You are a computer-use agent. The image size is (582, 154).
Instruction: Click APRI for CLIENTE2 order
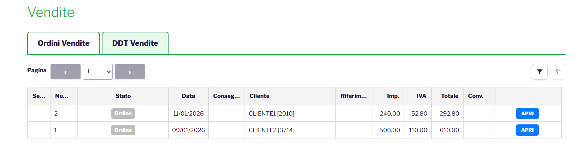[527, 130]
